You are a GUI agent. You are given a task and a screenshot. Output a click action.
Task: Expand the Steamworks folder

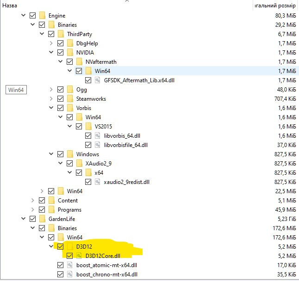click(x=51, y=98)
